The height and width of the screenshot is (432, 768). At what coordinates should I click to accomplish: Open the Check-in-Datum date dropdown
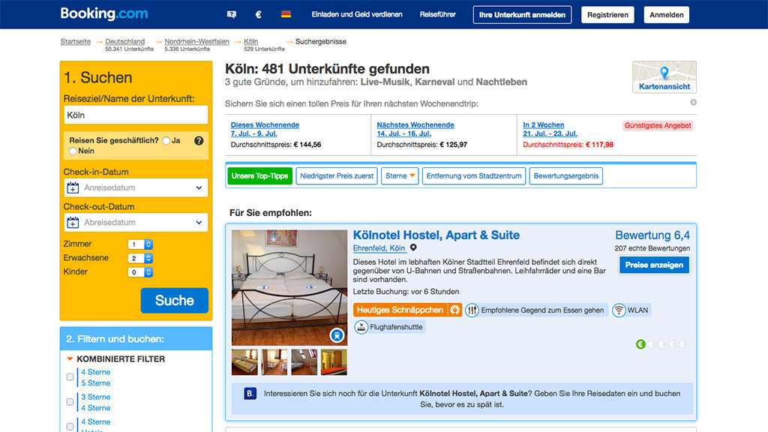tap(136, 187)
